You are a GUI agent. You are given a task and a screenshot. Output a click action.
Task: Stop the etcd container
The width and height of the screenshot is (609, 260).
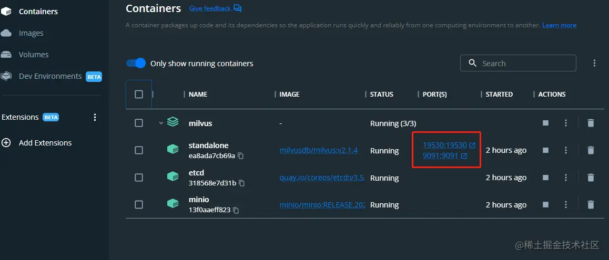click(x=546, y=178)
